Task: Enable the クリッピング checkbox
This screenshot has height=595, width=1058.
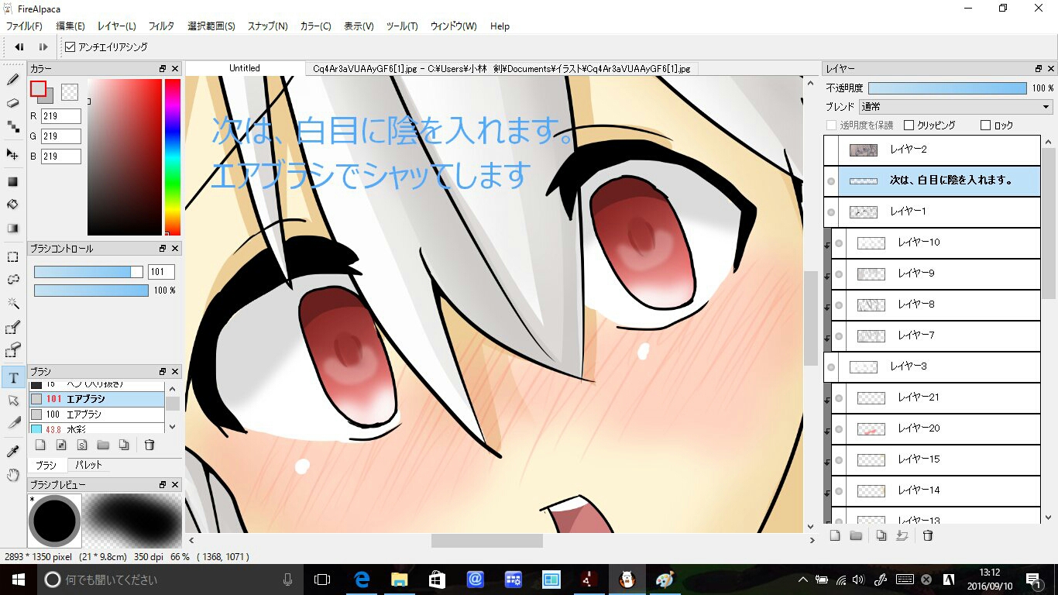Action: tap(909, 125)
